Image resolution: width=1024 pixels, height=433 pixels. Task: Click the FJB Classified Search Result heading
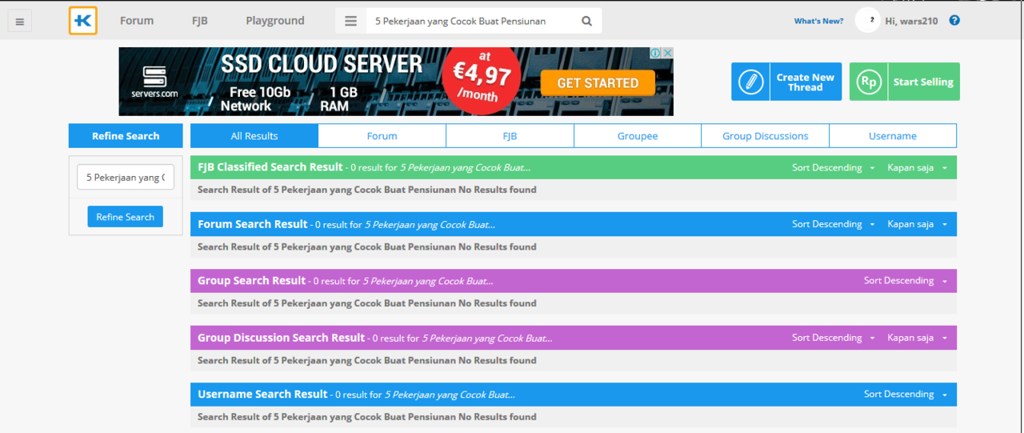point(270,167)
